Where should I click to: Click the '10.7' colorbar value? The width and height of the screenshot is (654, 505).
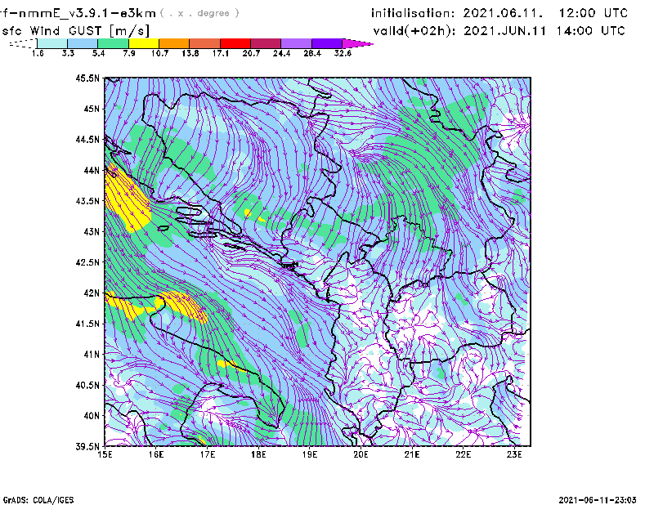point(159,53)
